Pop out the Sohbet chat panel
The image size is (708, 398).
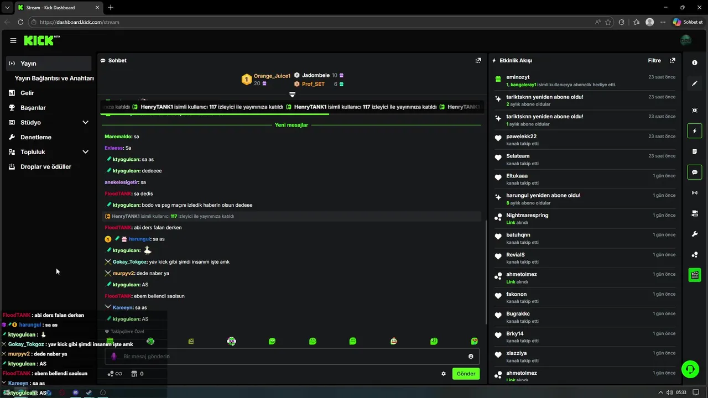point(478,61)
